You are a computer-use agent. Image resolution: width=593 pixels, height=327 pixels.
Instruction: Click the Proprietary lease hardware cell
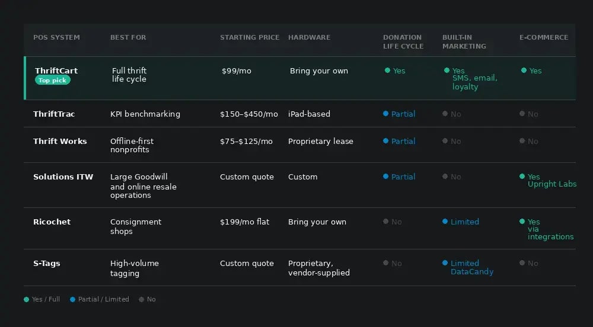click(x=321, y=141)
